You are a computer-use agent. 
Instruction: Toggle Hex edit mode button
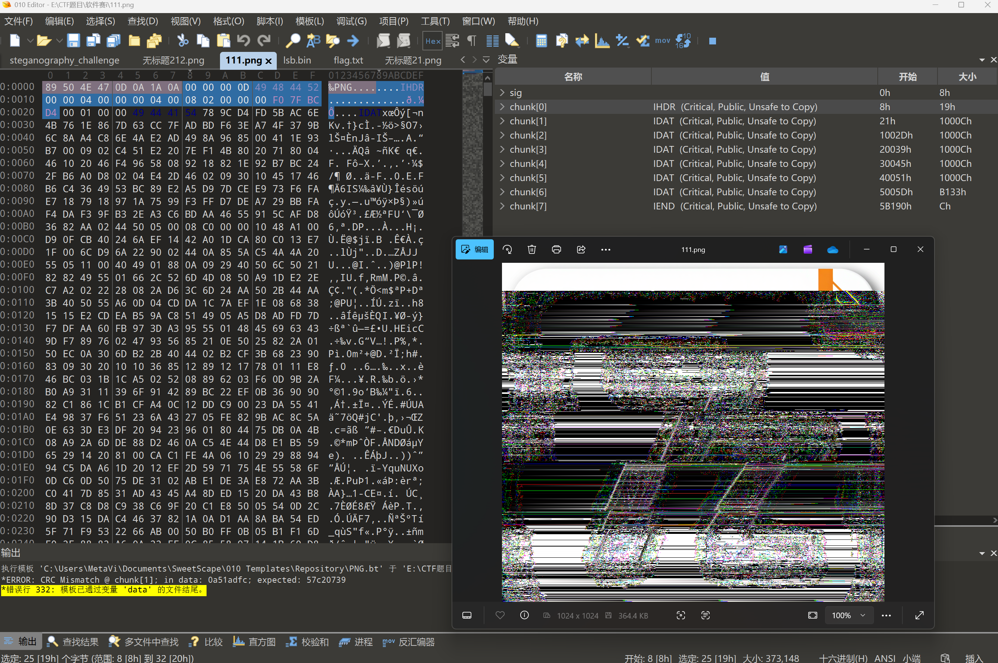coord(433,41)
